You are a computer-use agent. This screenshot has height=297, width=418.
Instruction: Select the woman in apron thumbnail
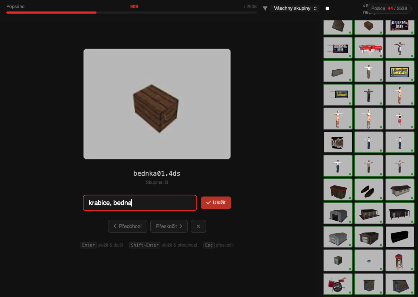coord(399,48)
